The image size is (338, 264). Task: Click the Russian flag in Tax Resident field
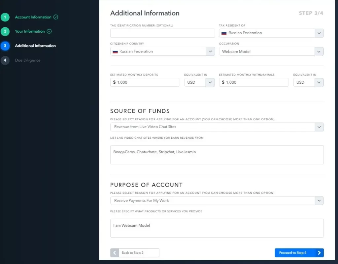pos(224,33)
